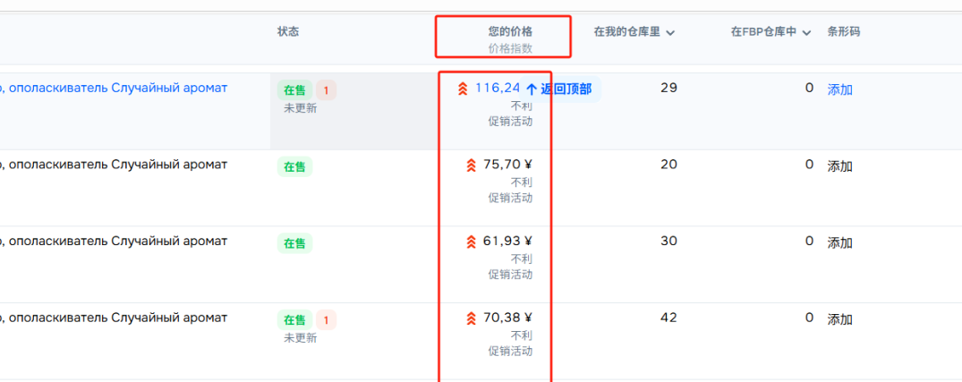962x382 pixels.
Task: Expand the 在FBP仓库中 column dropdown
Action: coord(806,33)
